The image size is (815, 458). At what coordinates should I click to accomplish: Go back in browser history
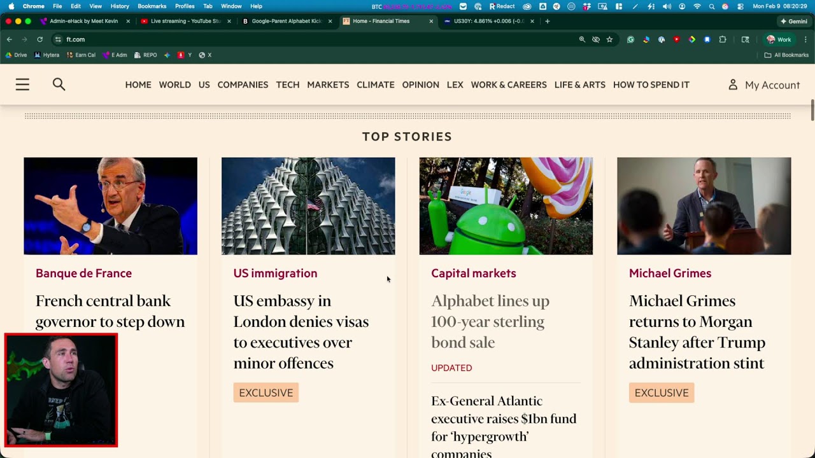point(10,39)
